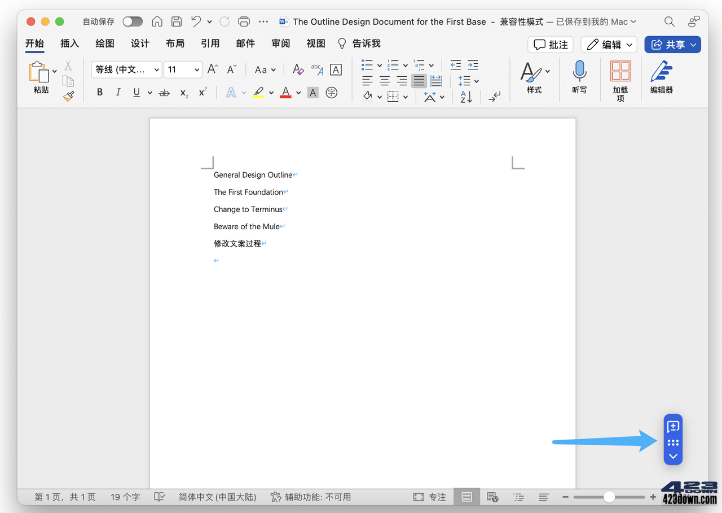The image size is (722, 513).
Task: Click the print icon in title bar
Action: (244, 21)
